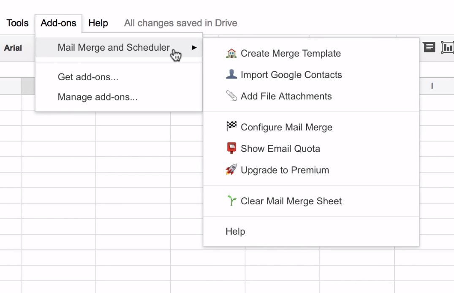Open Help in the Mail Merge submenu

coord(311,231)
